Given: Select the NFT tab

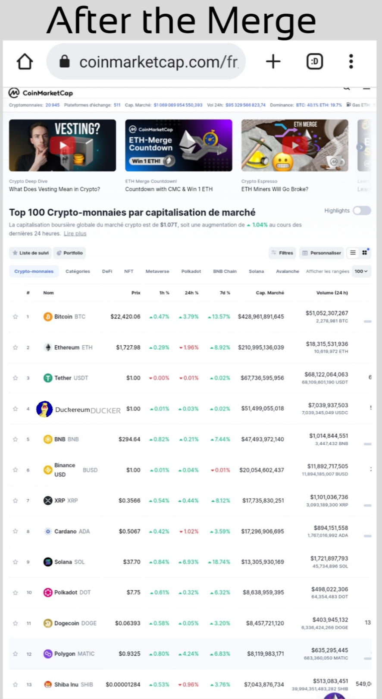Looking at the screenshot, I should [128, 271].
